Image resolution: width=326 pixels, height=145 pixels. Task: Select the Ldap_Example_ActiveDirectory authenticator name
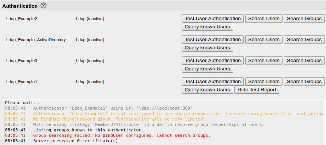[x=36, y=40]
